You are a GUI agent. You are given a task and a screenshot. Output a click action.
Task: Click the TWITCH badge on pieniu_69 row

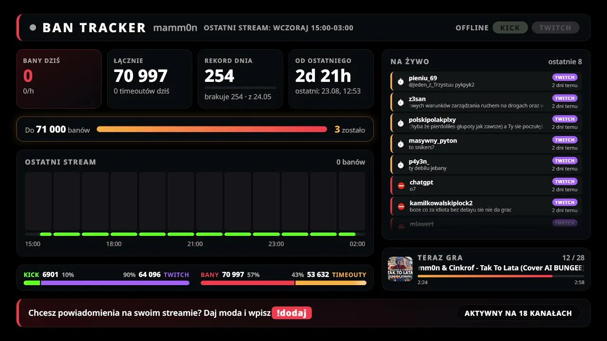pos(565,78)
